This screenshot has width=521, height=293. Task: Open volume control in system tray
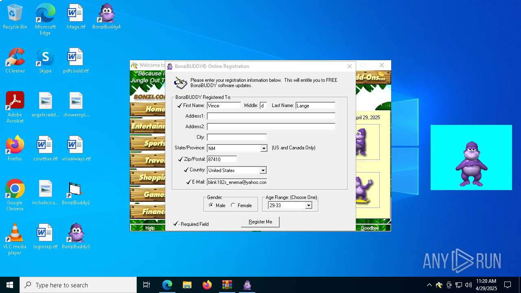click(468, 285)
